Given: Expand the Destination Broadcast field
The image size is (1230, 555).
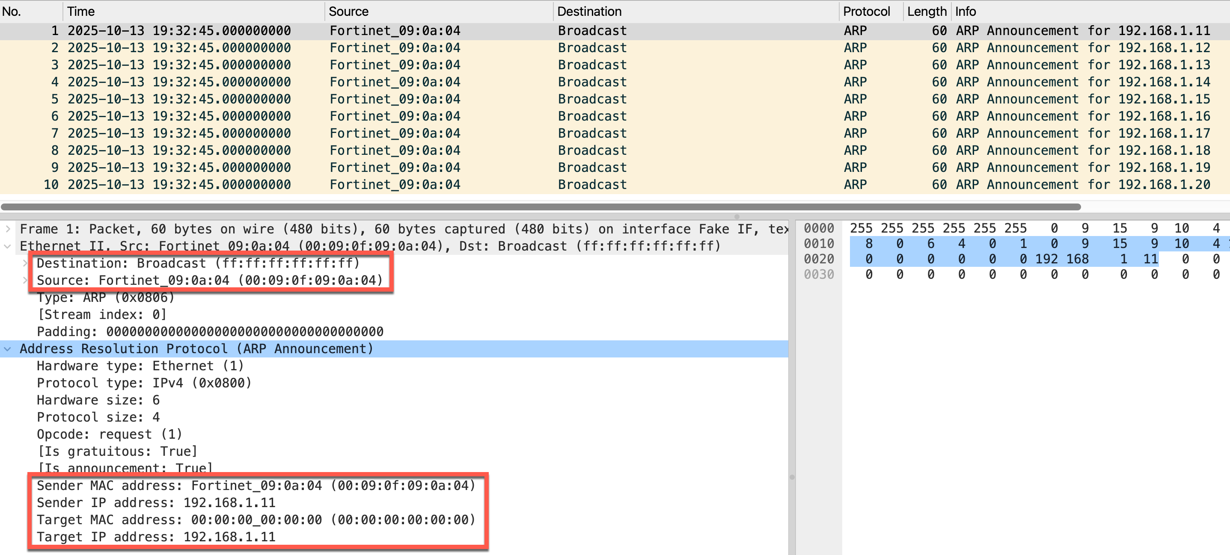Looking at the screenshot, I should [25, 263].
